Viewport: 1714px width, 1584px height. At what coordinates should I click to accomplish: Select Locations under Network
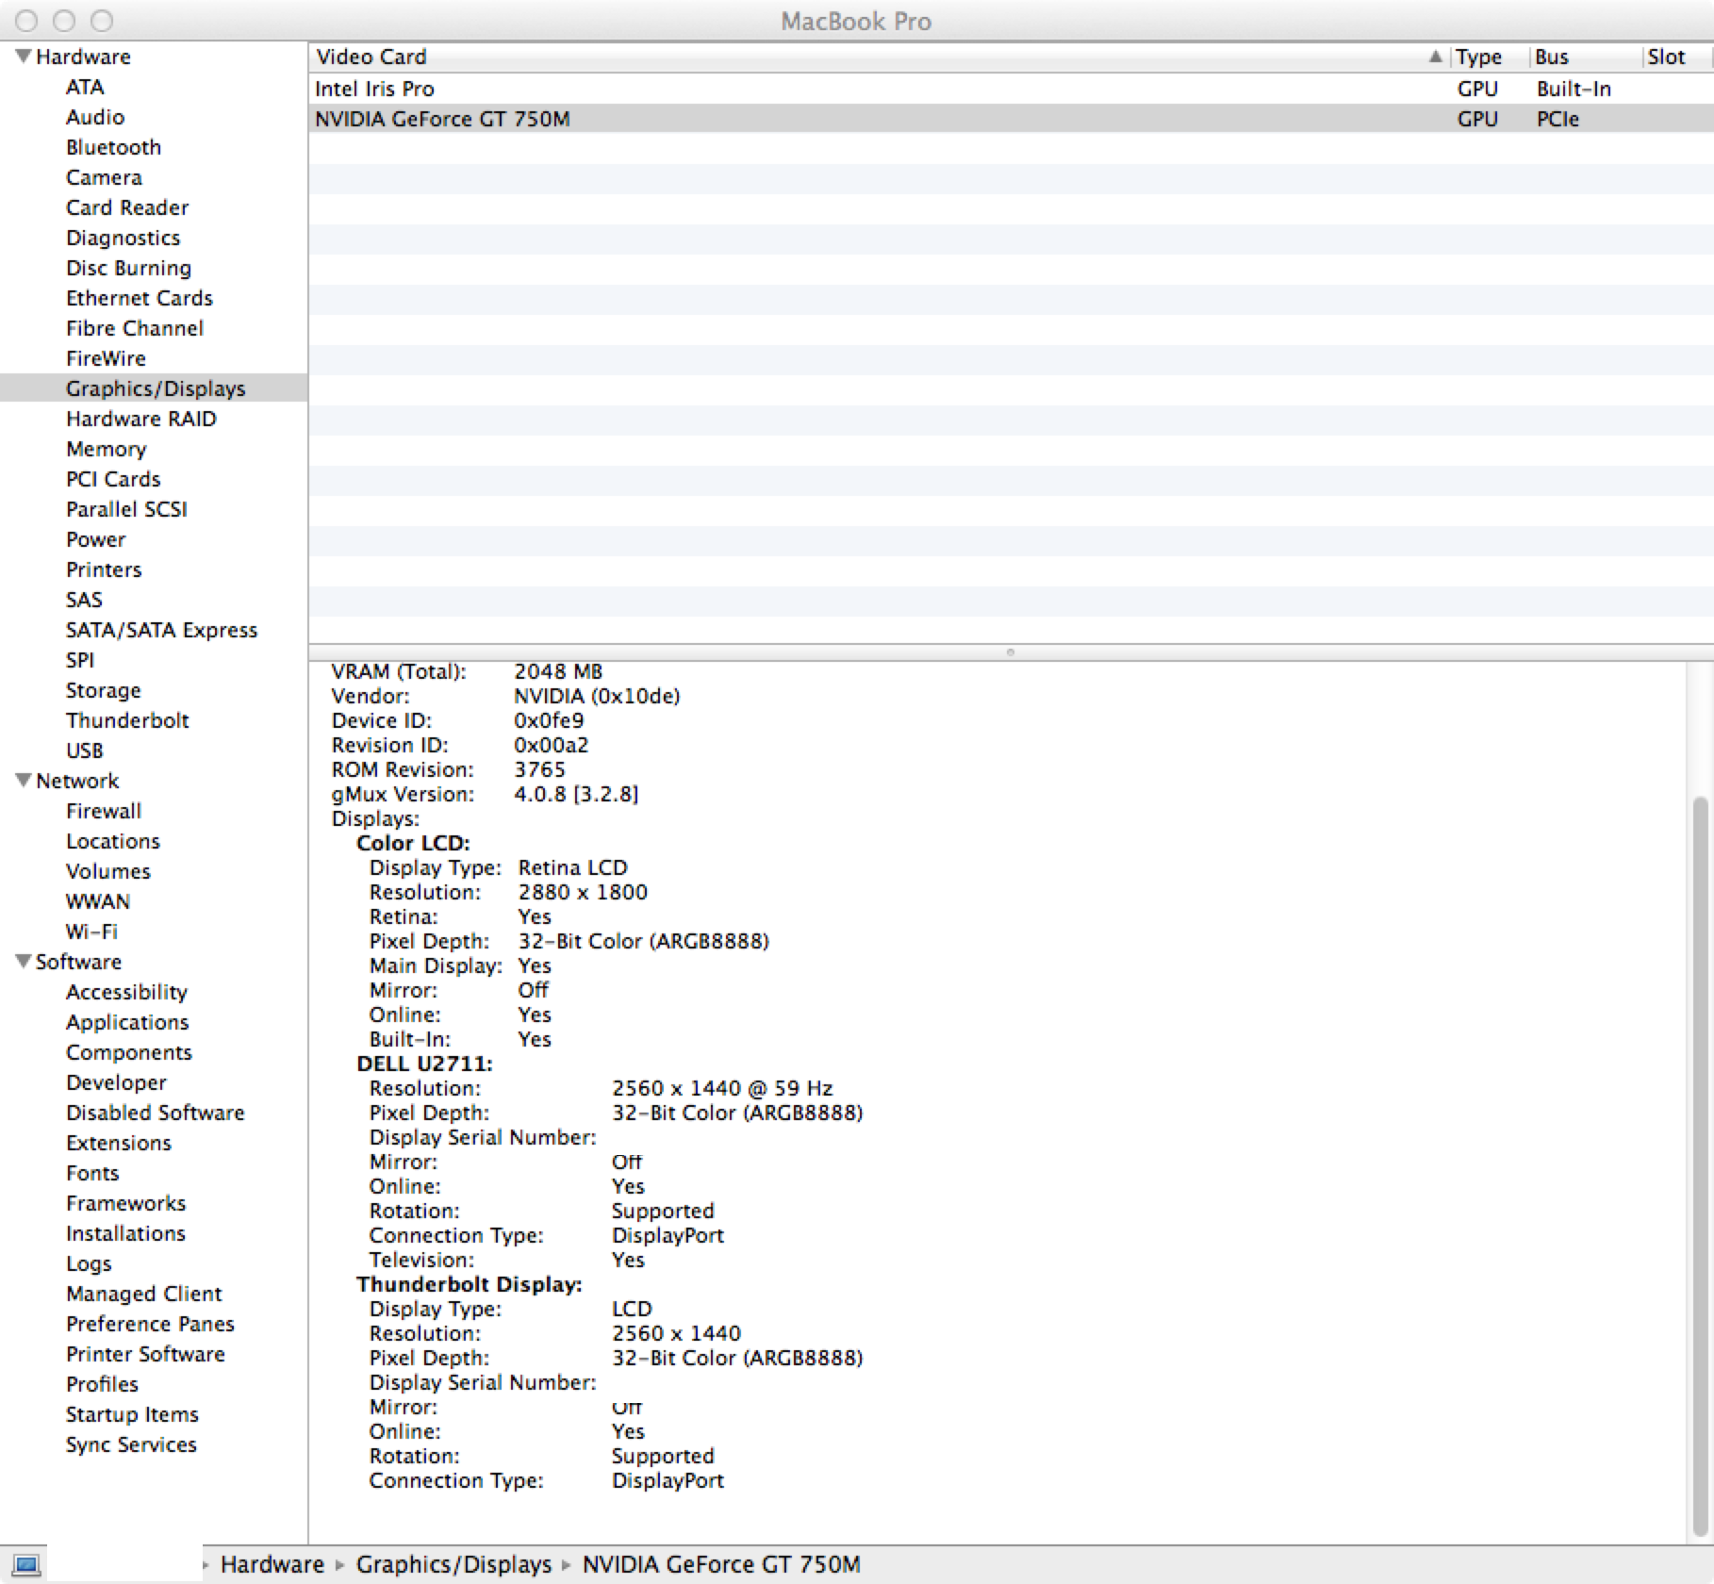tap(113, 841)
